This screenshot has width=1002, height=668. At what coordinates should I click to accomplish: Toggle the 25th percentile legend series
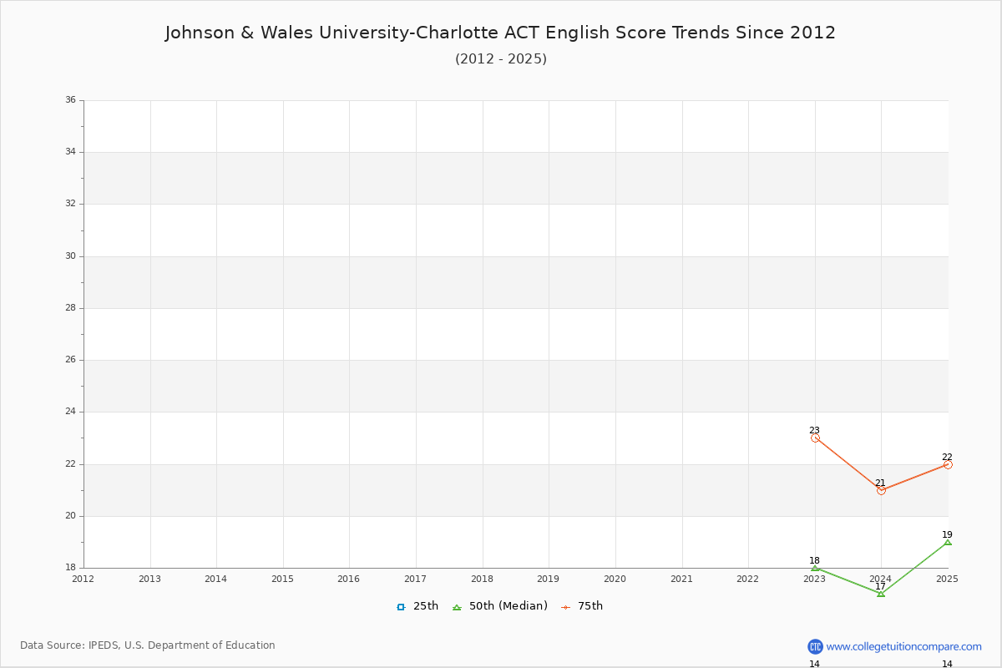tap(417, 606)
